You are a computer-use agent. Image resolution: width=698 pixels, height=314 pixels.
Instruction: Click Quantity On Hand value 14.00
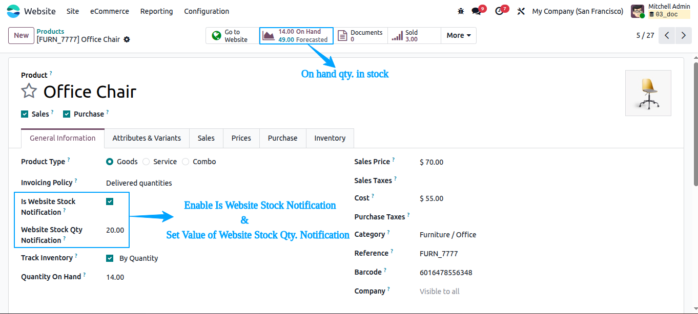tap(115, 277)
